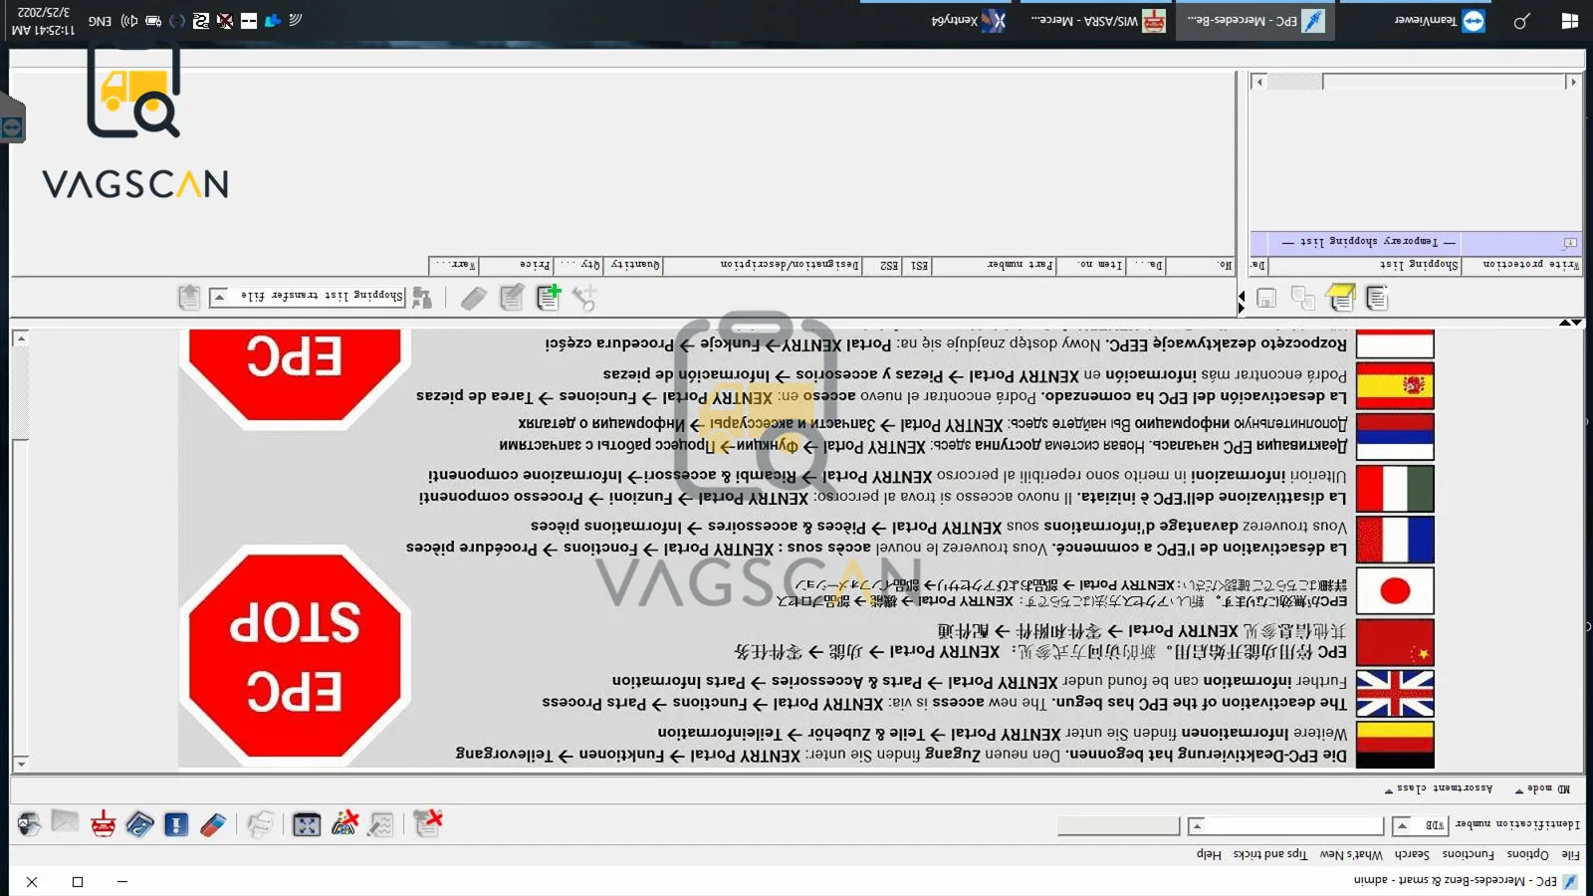
Task: Click the United Kingdom flag
Action: [x=1395, y=694]
